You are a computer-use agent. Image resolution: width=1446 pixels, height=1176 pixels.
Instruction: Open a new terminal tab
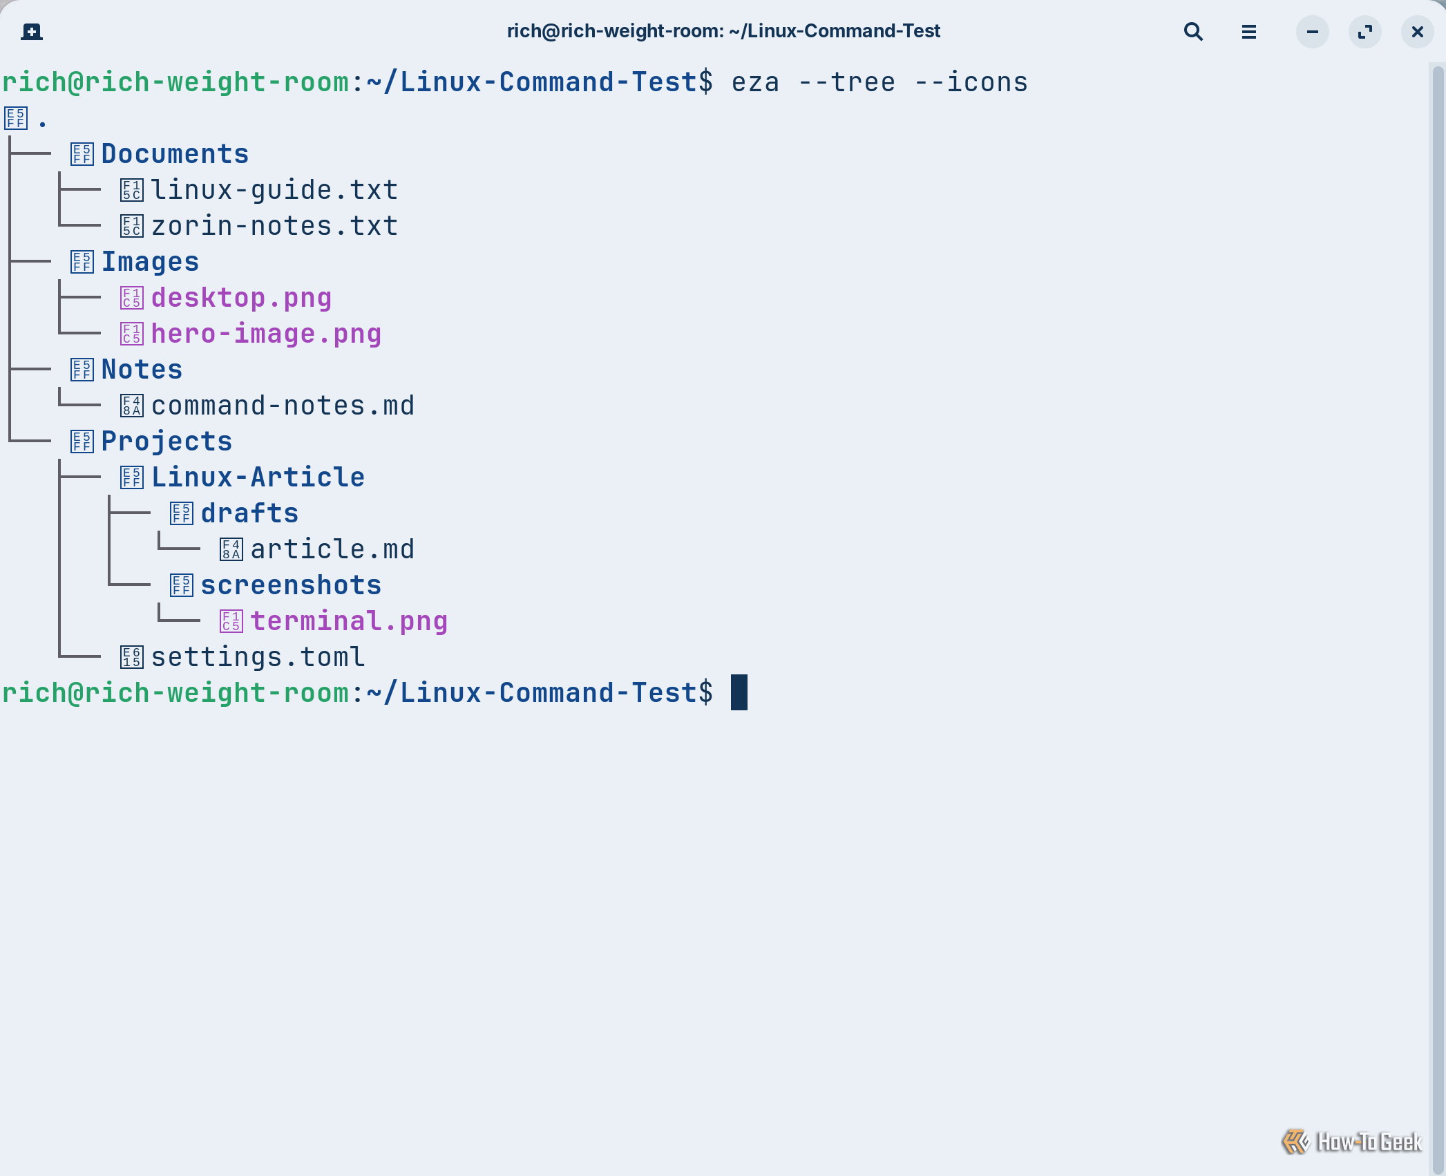click(32, 32)
